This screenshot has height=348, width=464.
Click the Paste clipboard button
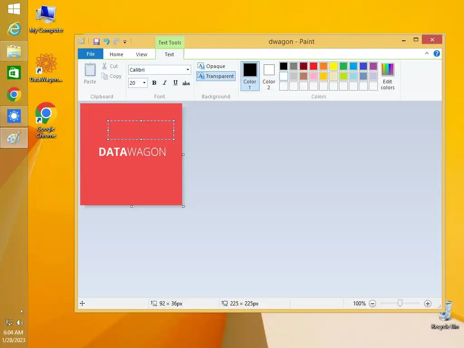(90, 73)
